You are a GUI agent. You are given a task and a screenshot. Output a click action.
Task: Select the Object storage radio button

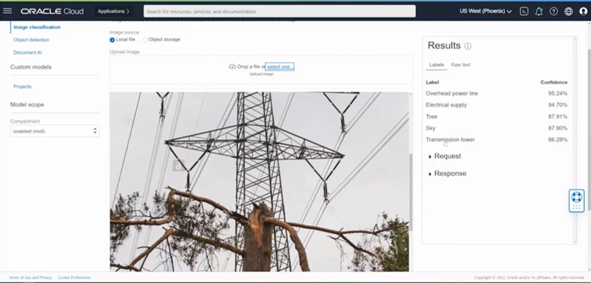pyautogui.click(x=145, y=39)
